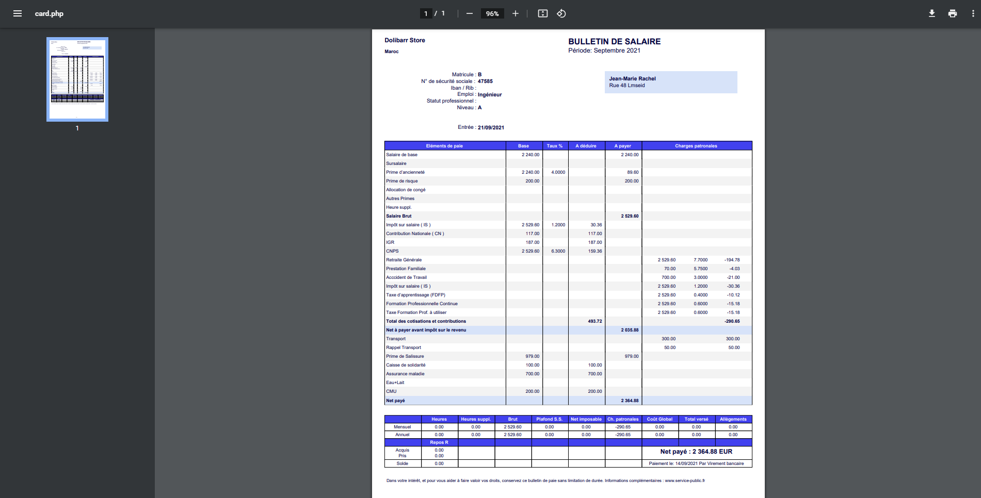Click the BULLETIN DE SALAIRE heading

click(x=614, y=41)
